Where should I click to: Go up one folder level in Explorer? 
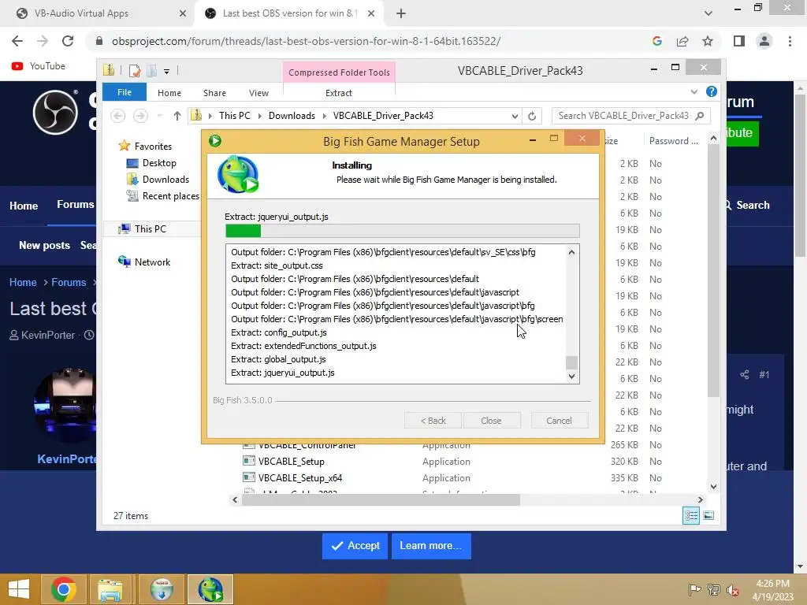click(177, 116)
